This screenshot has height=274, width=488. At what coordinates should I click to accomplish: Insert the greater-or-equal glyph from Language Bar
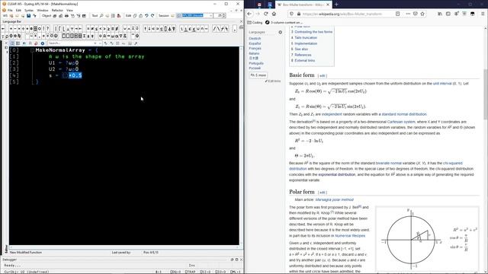108,29
